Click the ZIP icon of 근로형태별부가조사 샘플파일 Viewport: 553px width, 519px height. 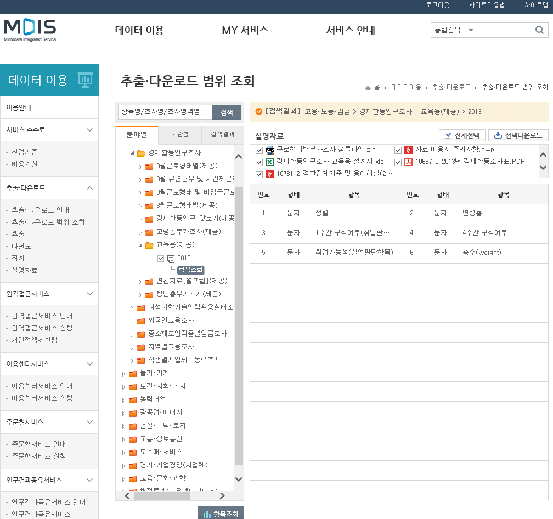(x=270, y=150)
